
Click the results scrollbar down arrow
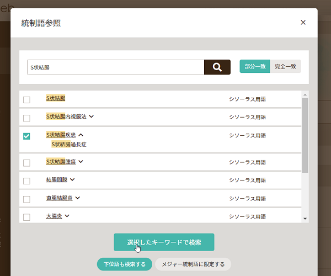pyautogui.click(x=305, y=219)
